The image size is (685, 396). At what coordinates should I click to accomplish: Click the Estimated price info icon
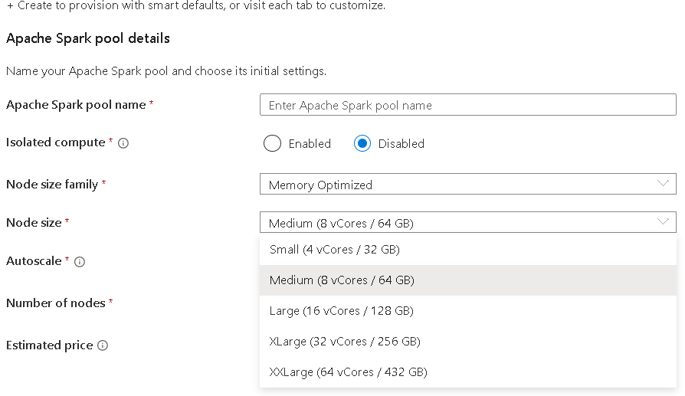(x=103, y=345)
